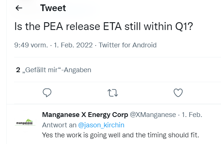Open the Manganese X profile avatar
Screen dimensions: 221x144
tap(25, 122)
